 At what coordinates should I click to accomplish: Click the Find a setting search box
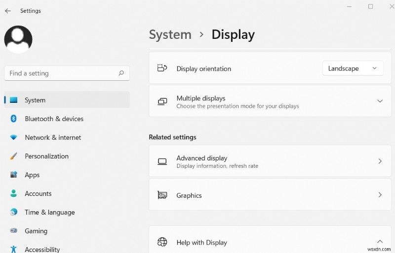[x=62, y=73]
